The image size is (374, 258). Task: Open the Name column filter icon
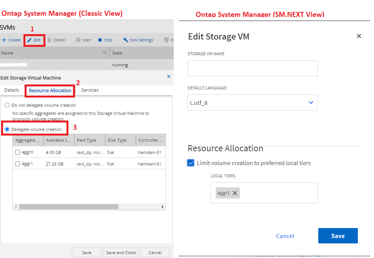pyautogui.click(x=105, y=53)
